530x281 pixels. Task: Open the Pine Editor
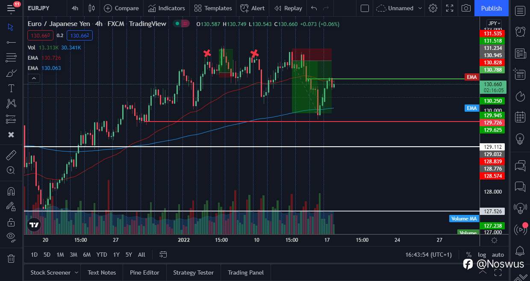[x=144, y=272]
